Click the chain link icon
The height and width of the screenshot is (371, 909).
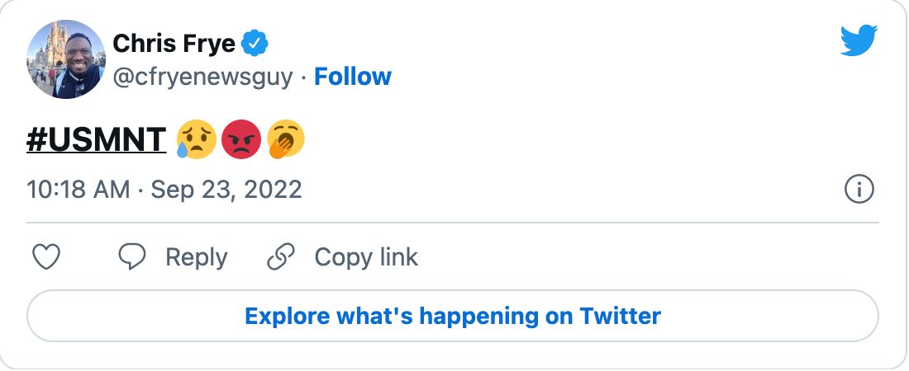point(281,257)
